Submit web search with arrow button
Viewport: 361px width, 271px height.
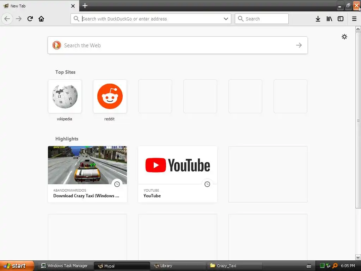click(x=299, y=45)
